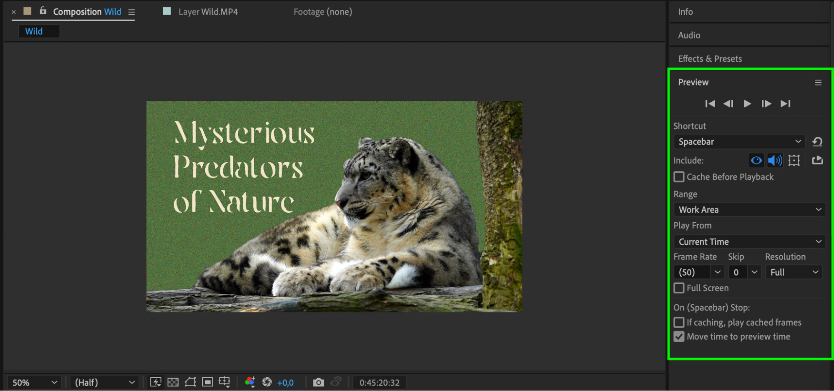This screenshot has height=391, width=834.
Task: Switch to the Layer Wild.MP4 tab
Action: tap(208, 12)
